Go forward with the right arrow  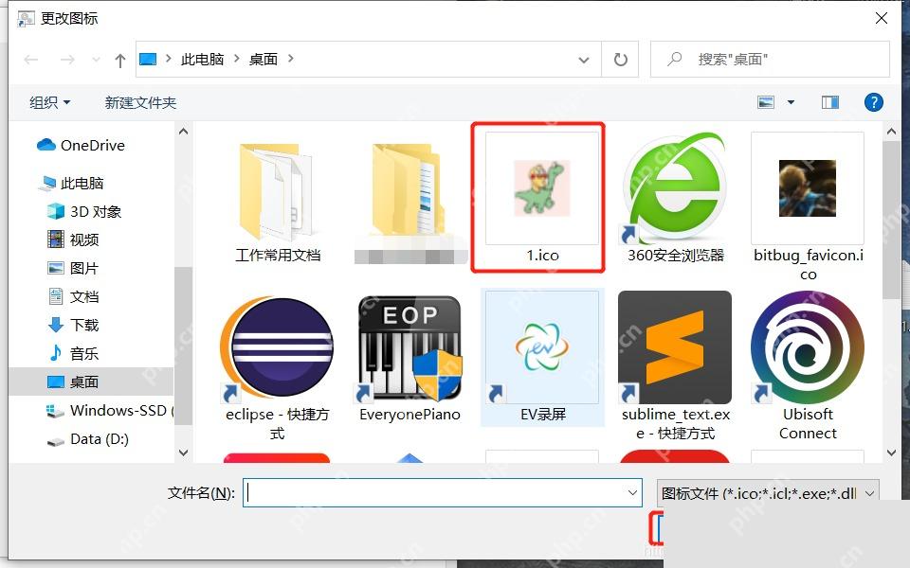click(67, 59)
